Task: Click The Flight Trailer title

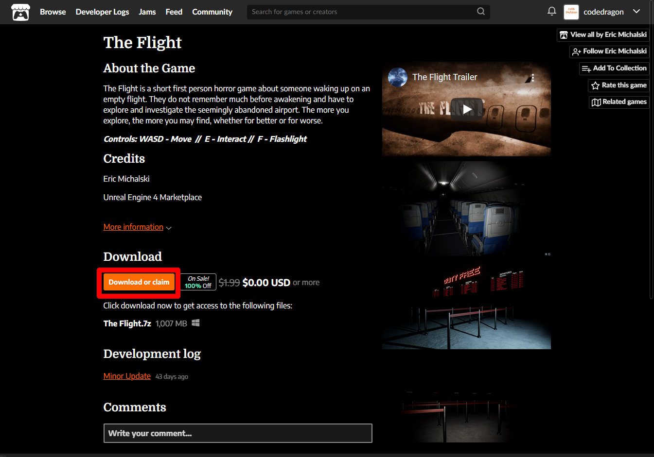Action: point(445,77)
